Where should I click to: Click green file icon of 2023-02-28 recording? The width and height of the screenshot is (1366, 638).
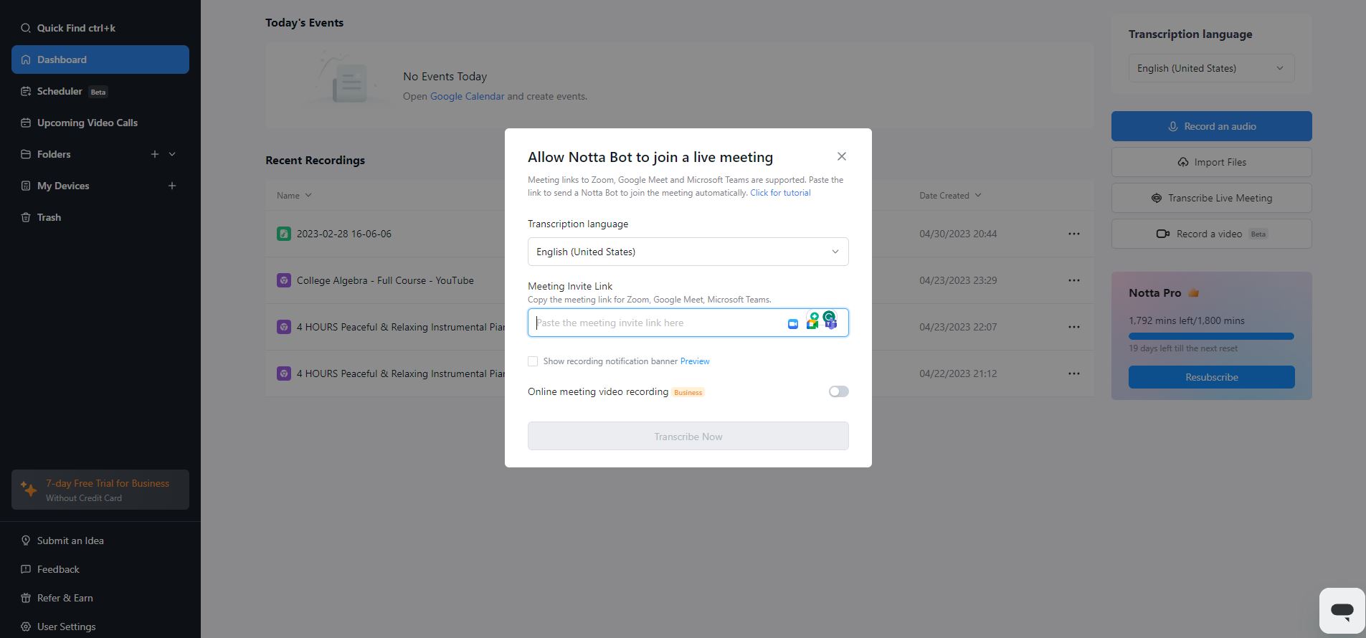[284, 234]
